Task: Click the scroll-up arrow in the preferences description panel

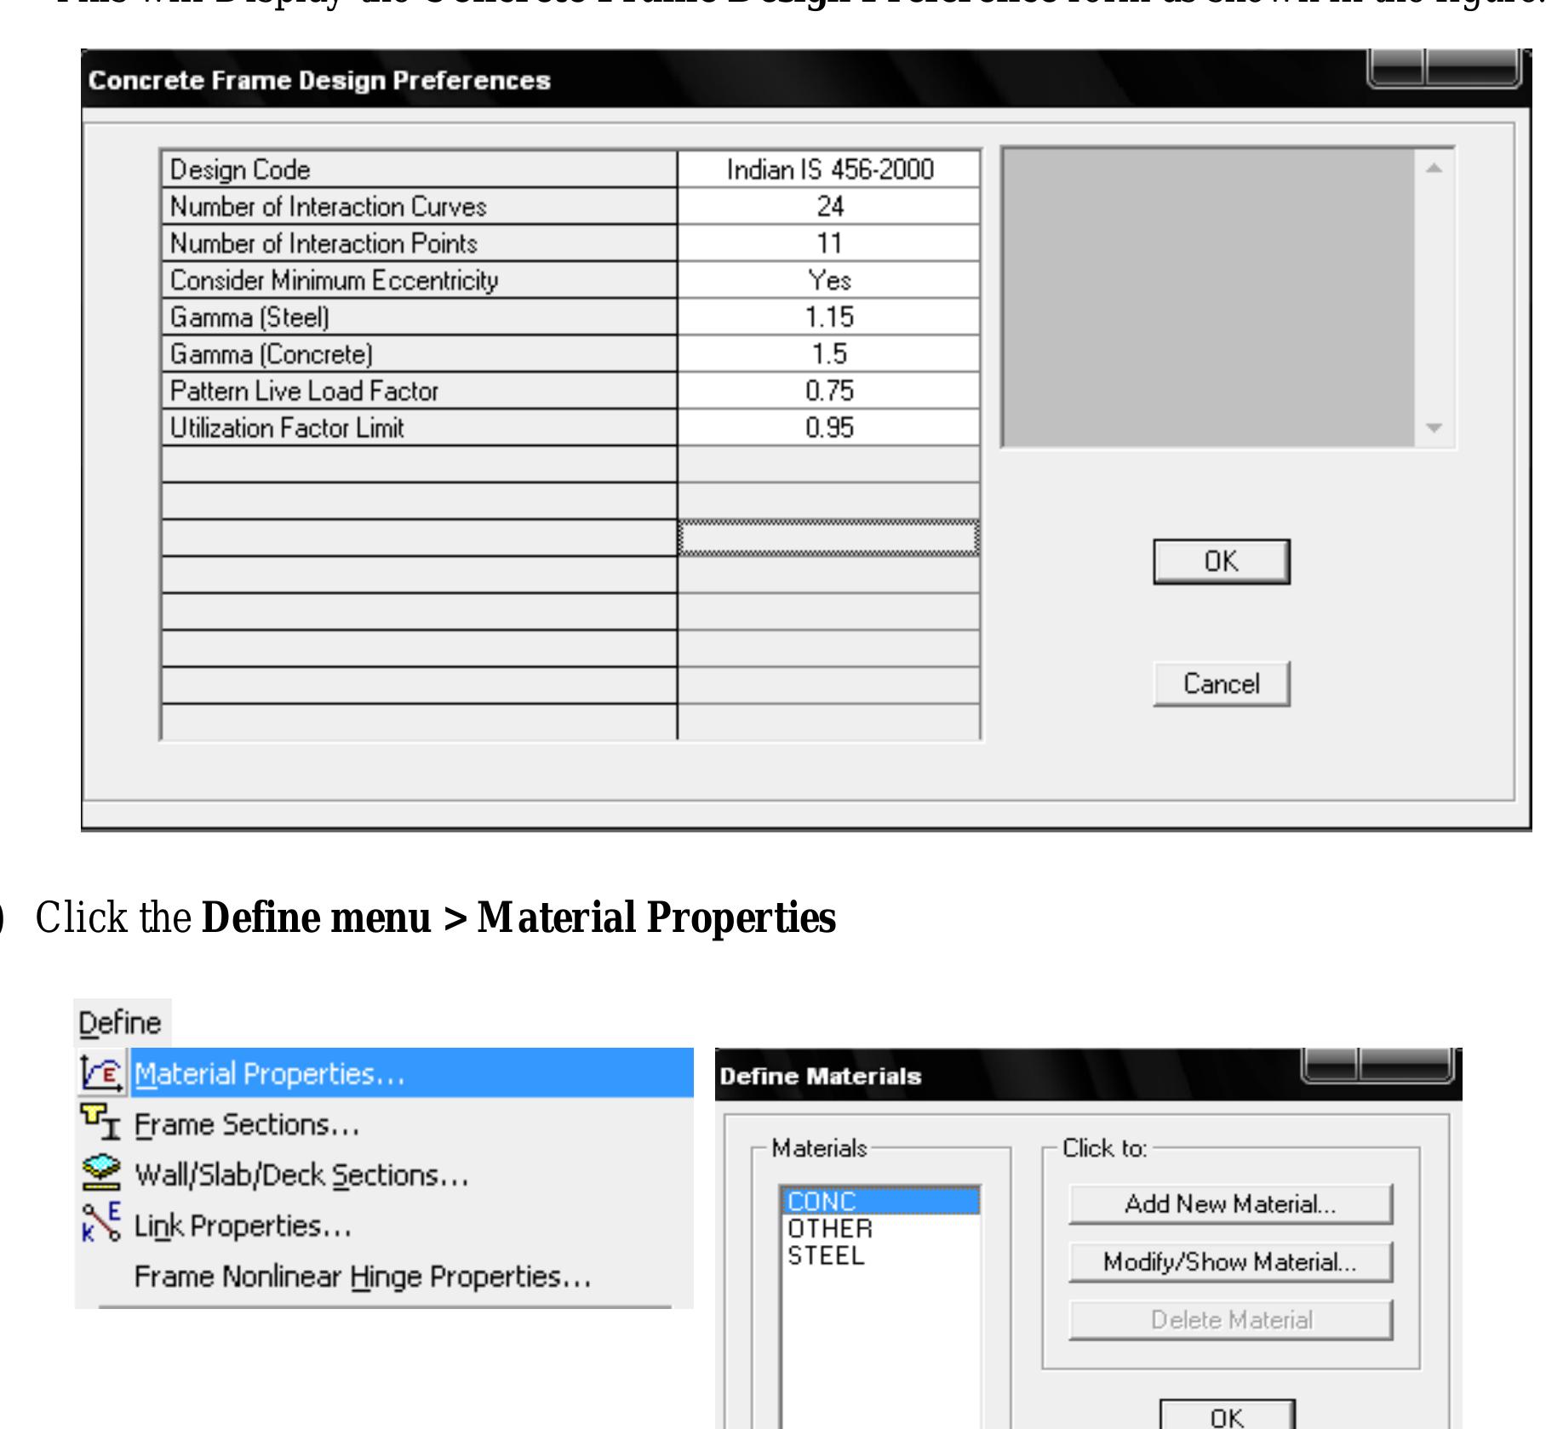Action: (x=1434, y=169)
